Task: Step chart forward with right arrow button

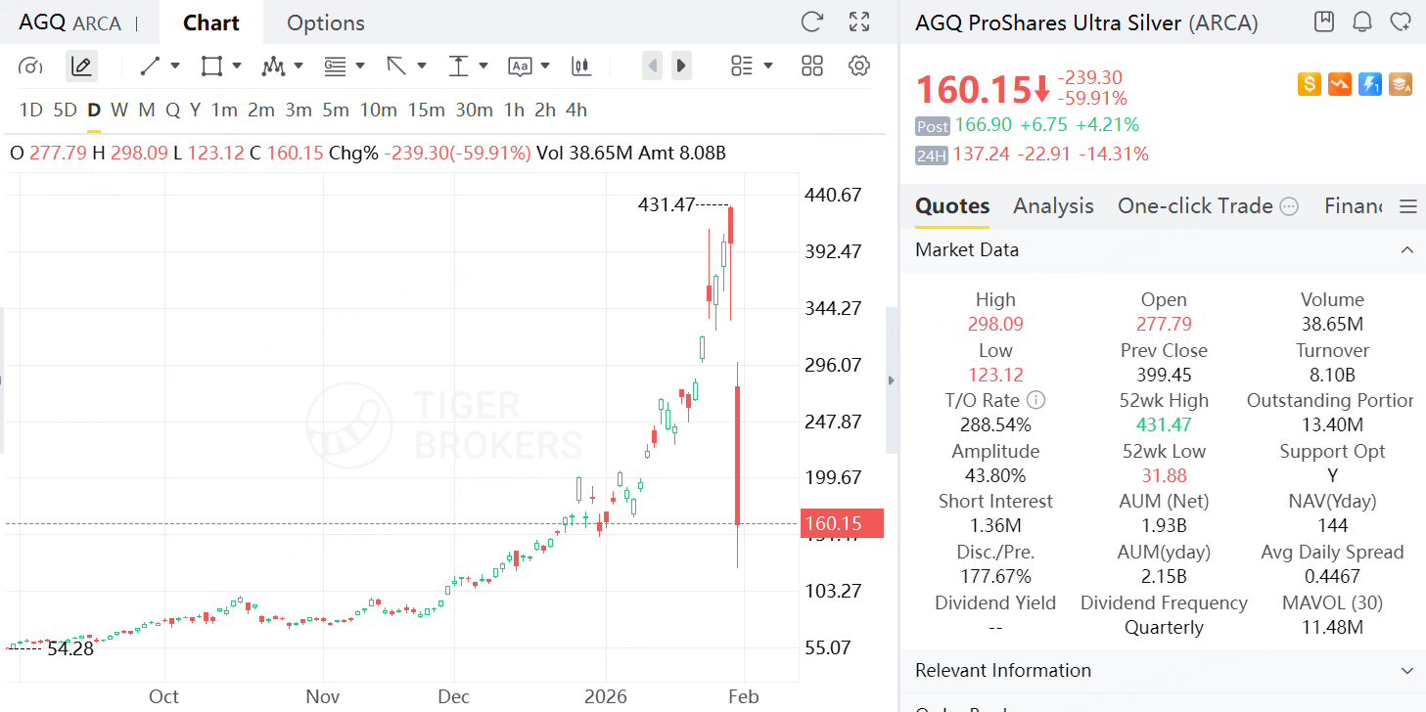Action: (681, 67)
